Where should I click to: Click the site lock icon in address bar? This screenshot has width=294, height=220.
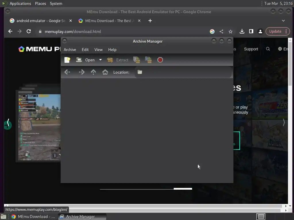click(40, 32)
